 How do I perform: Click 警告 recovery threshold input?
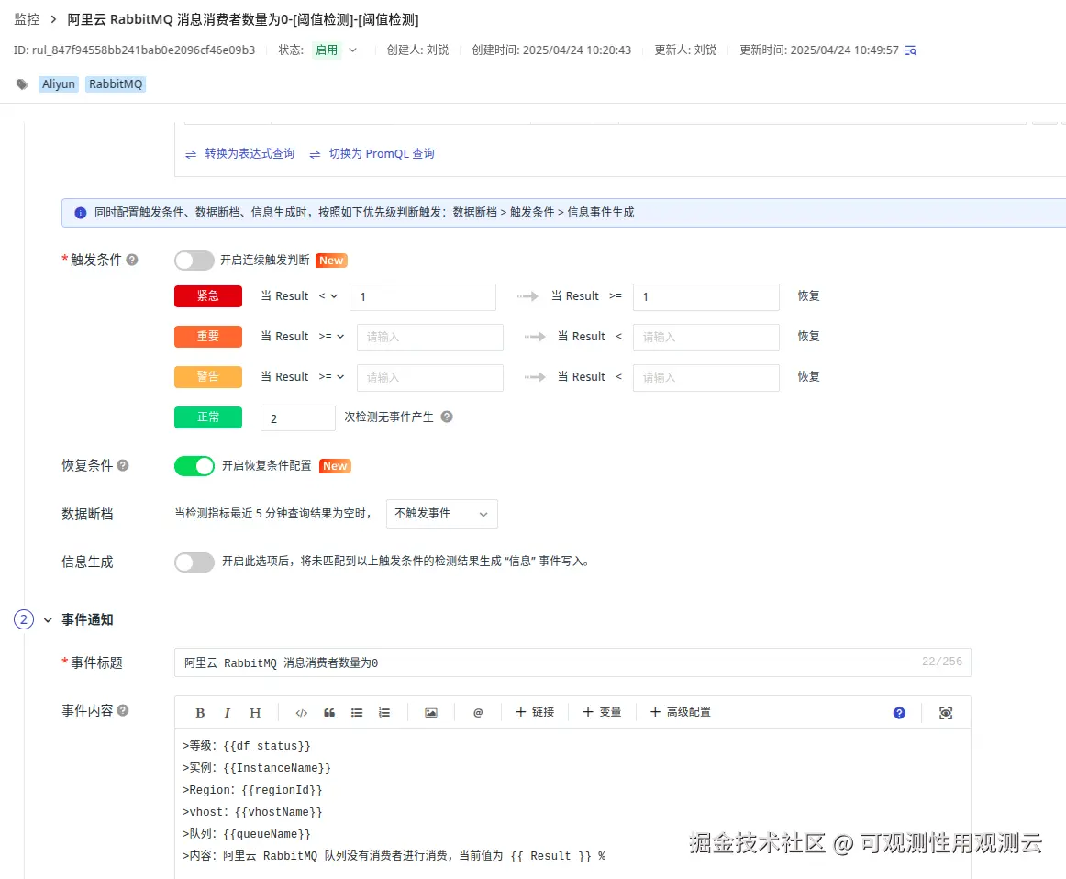(x=705, y=377)
